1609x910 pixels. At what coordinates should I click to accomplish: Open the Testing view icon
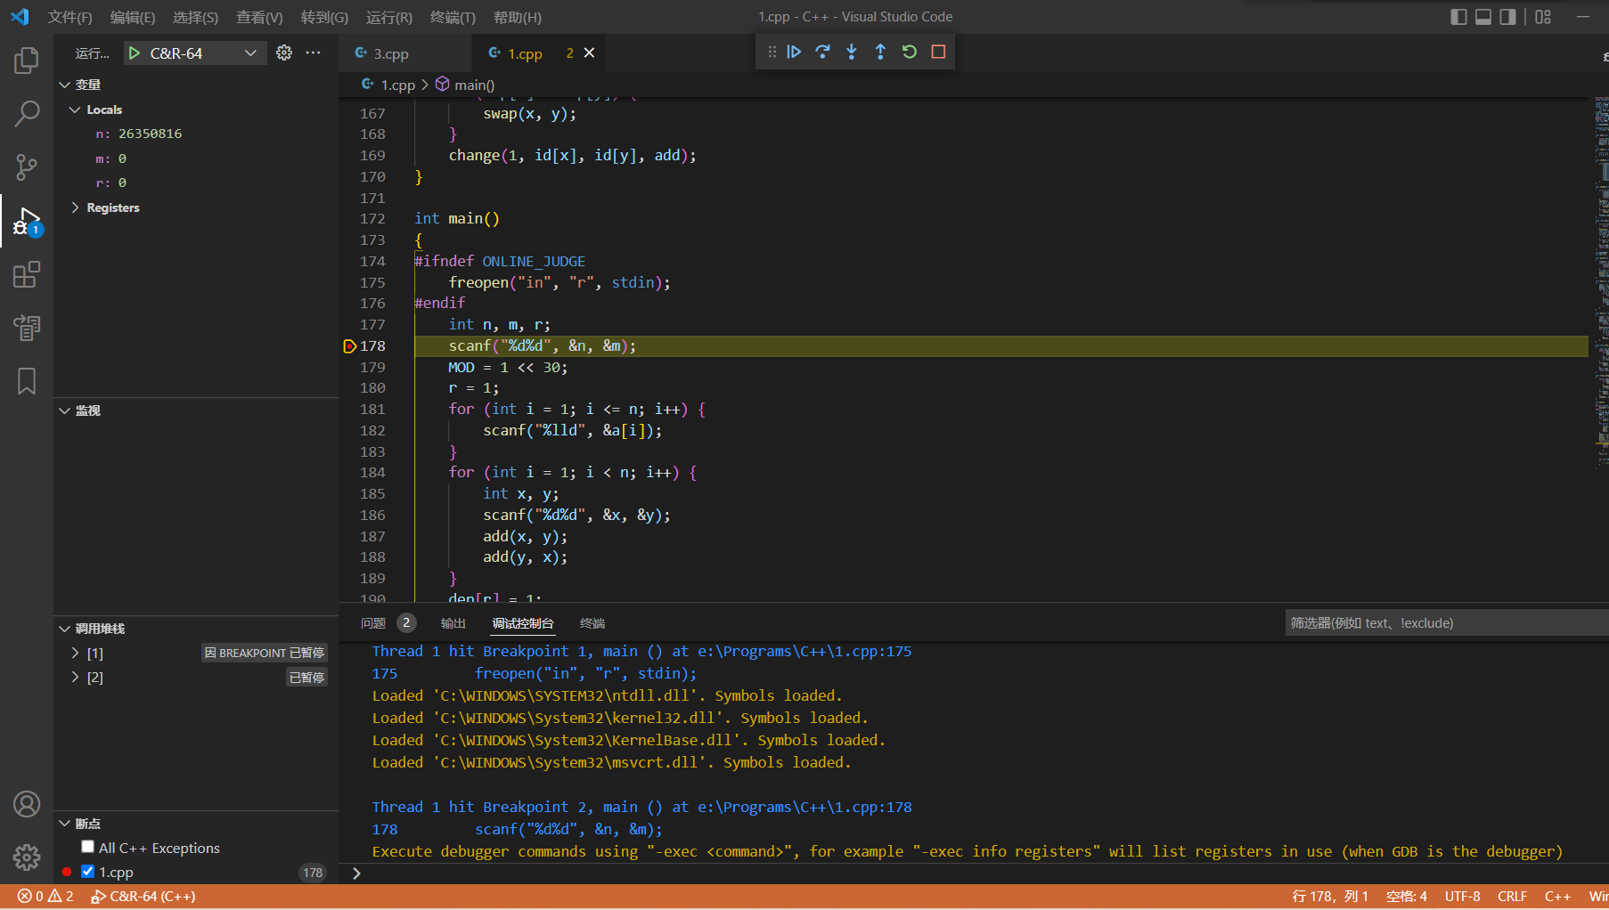27,328
